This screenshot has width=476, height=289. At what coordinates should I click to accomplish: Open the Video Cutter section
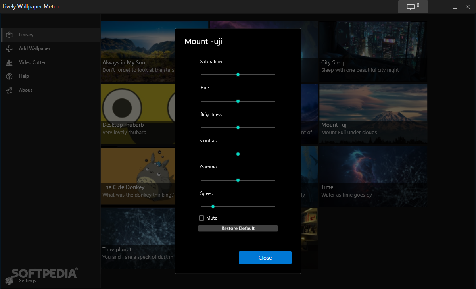click(x=50, y=62)
